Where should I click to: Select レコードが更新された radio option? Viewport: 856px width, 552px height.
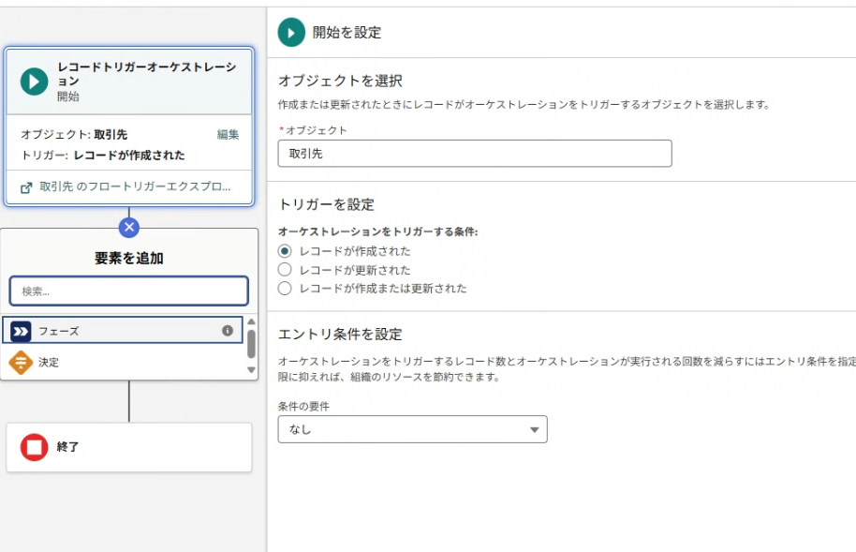[286, 270]
